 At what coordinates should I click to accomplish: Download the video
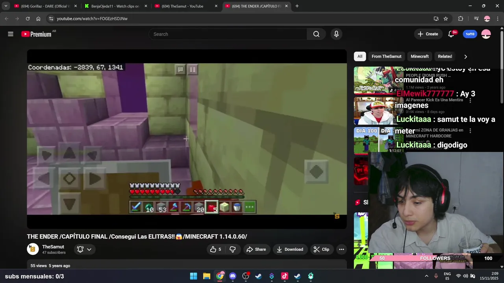click(x=290, y=249)
